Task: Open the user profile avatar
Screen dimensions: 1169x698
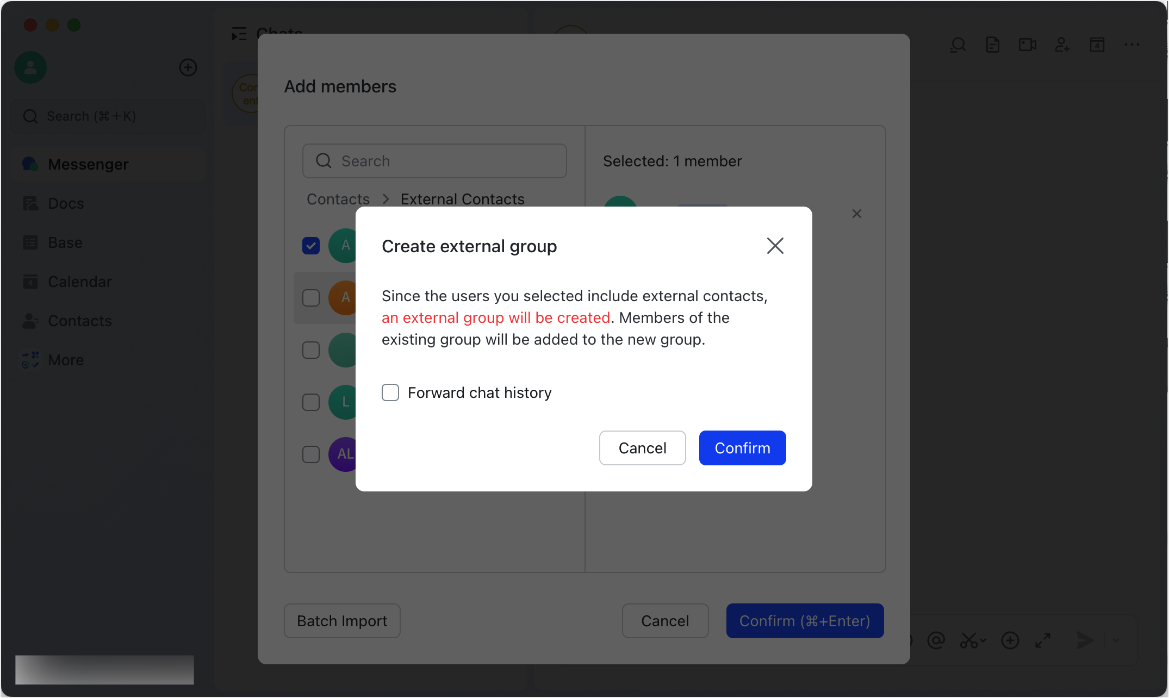Action: tap(30, 67)
